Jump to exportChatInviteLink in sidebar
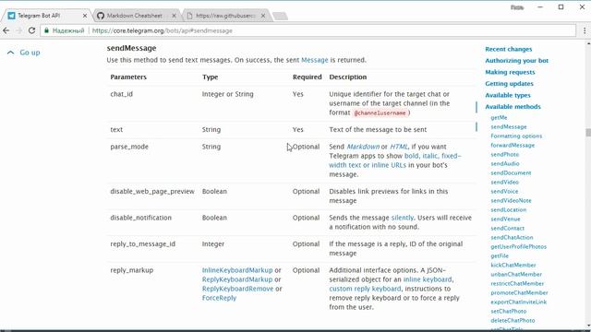Viewport: 591px width, 332px height. (x=519, y=302)
